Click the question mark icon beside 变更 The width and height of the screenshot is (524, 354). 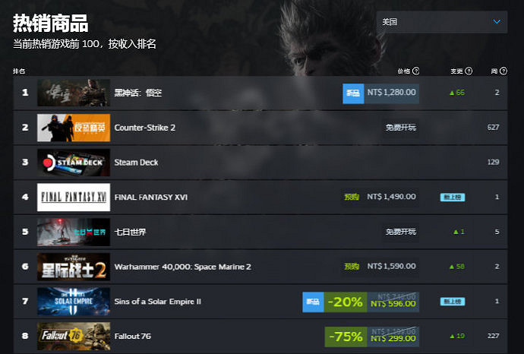(x=469, y=71)
